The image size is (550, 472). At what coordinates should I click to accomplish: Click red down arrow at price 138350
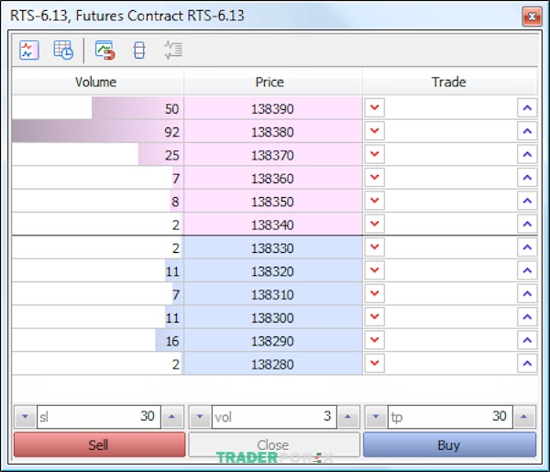click(375, 200)
